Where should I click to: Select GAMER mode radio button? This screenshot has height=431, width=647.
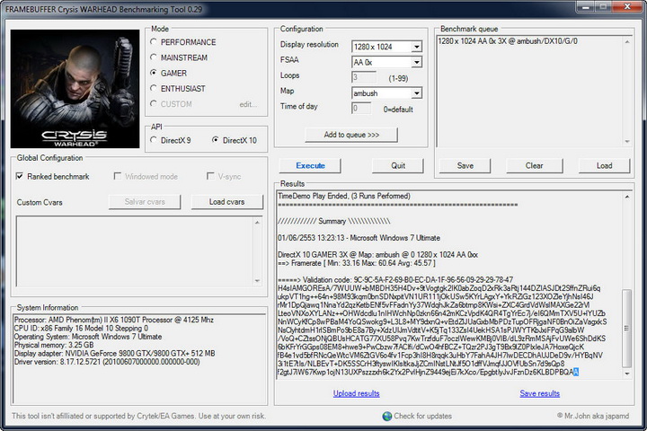click(x=154, y=73)
